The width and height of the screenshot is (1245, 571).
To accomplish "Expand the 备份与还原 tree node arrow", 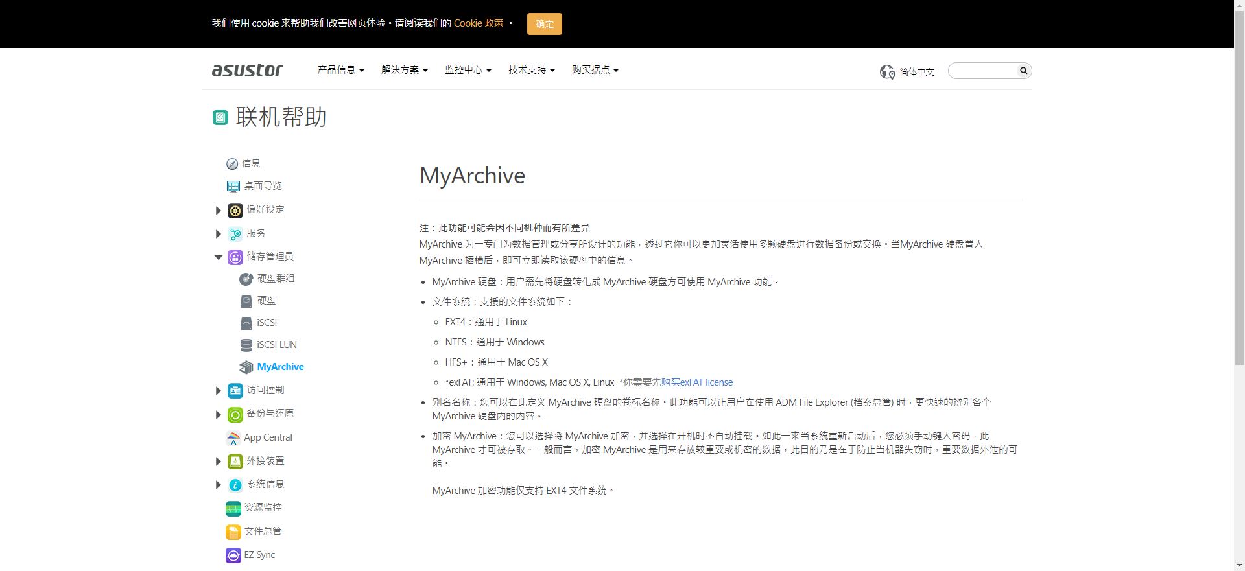I will coord(219,415).
